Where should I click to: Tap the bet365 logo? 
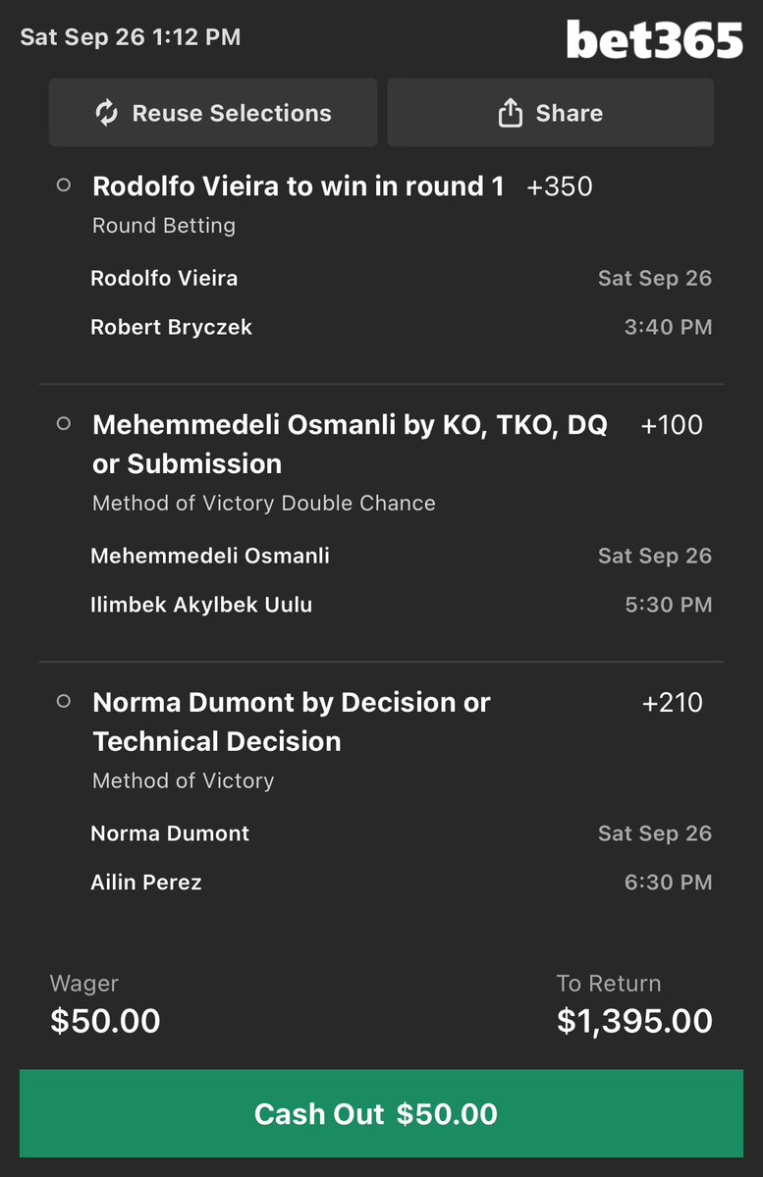[x=654, y=39]
